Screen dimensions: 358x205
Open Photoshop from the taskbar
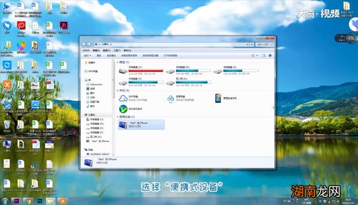tap(39, 201)
